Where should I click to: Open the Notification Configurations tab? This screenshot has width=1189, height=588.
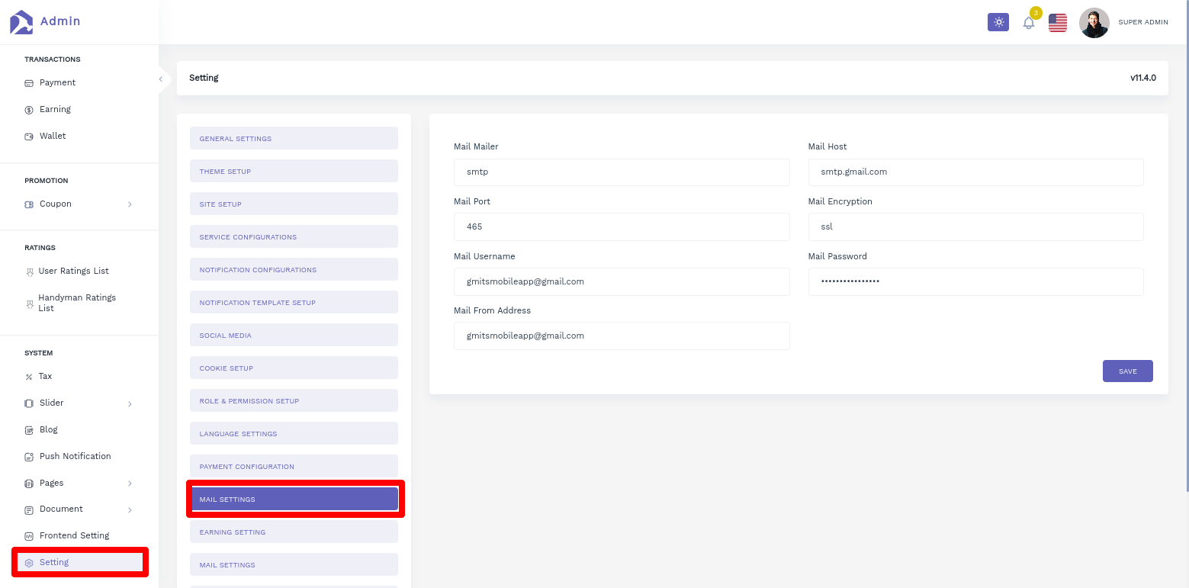(294, 269)
